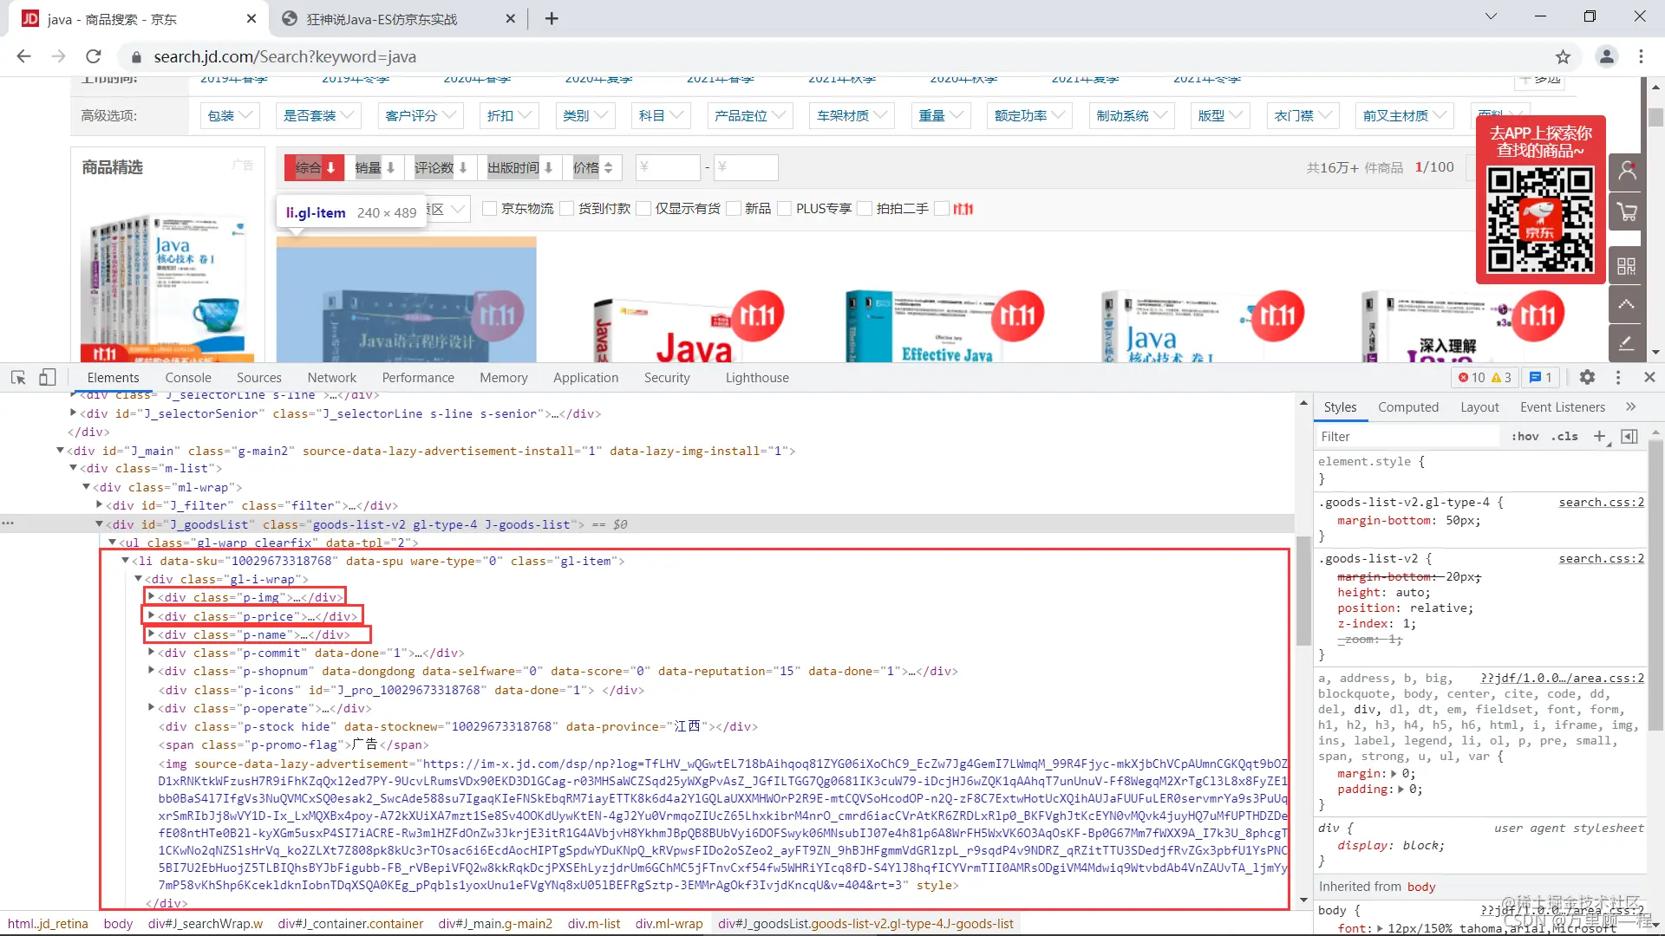
Task: Expand the div class p-img node
Action: [151, 597]
